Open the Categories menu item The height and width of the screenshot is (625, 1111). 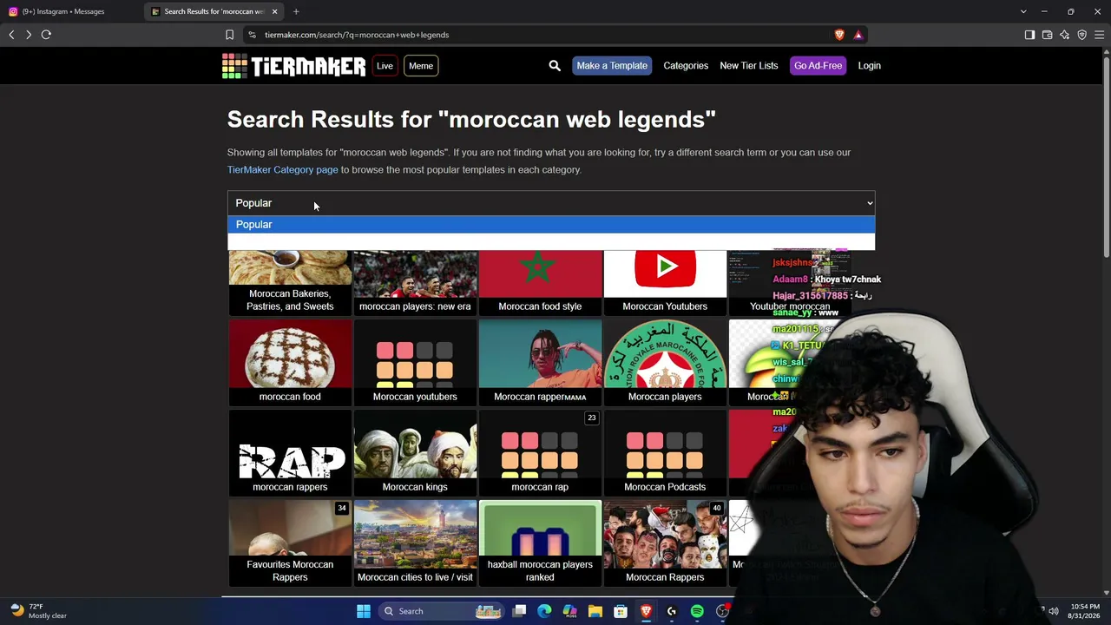coord(686,66)
